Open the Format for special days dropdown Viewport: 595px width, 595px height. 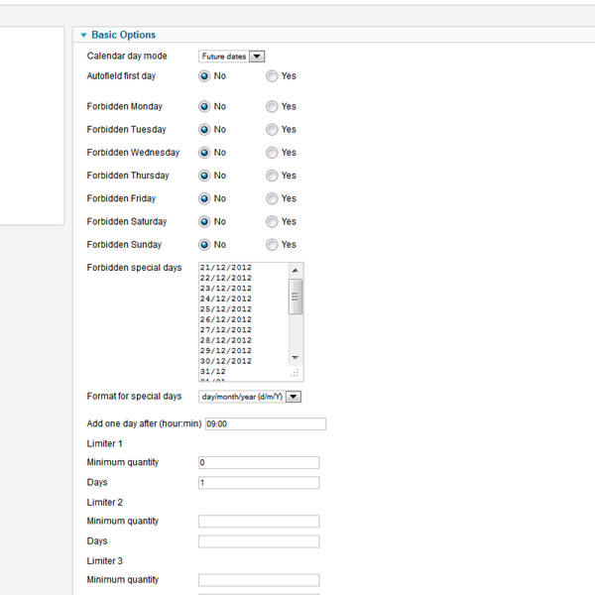point(249,397)
